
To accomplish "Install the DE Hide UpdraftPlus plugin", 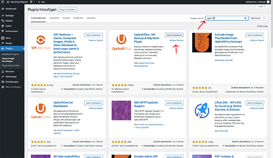I will click(94, 157).
